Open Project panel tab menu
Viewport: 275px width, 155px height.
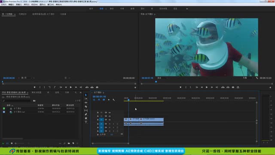point(27,93)
